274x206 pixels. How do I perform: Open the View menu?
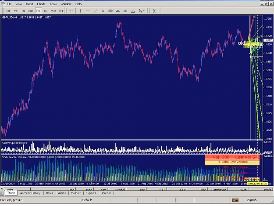[18, 4]
